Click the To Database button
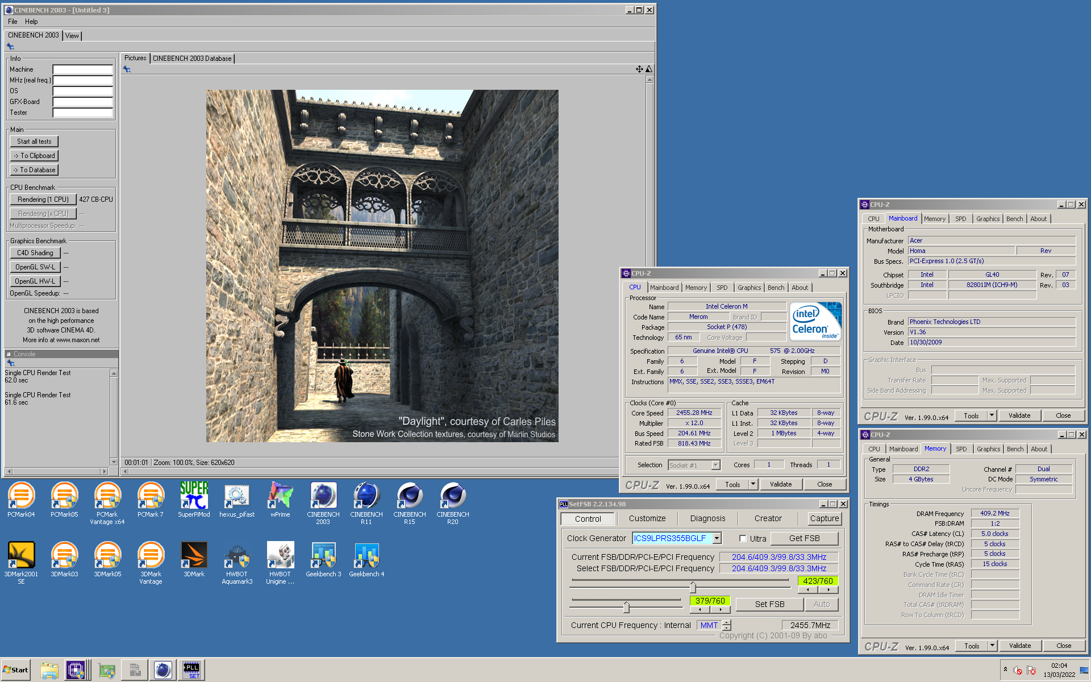1091x682 pixels. [34, 170]
